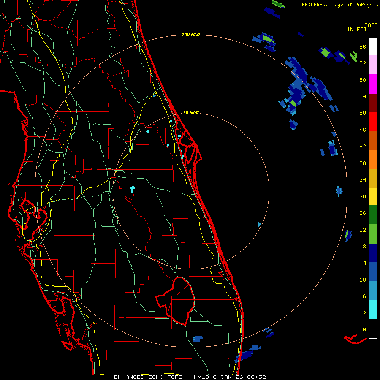
Task: Click the [K FT] units label
Action: (357, 29)
